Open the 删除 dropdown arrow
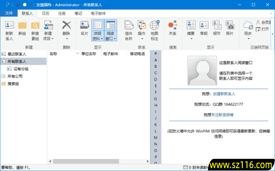Image resolution: width=275 pixels, height=171 pixels. click(67, 39)
